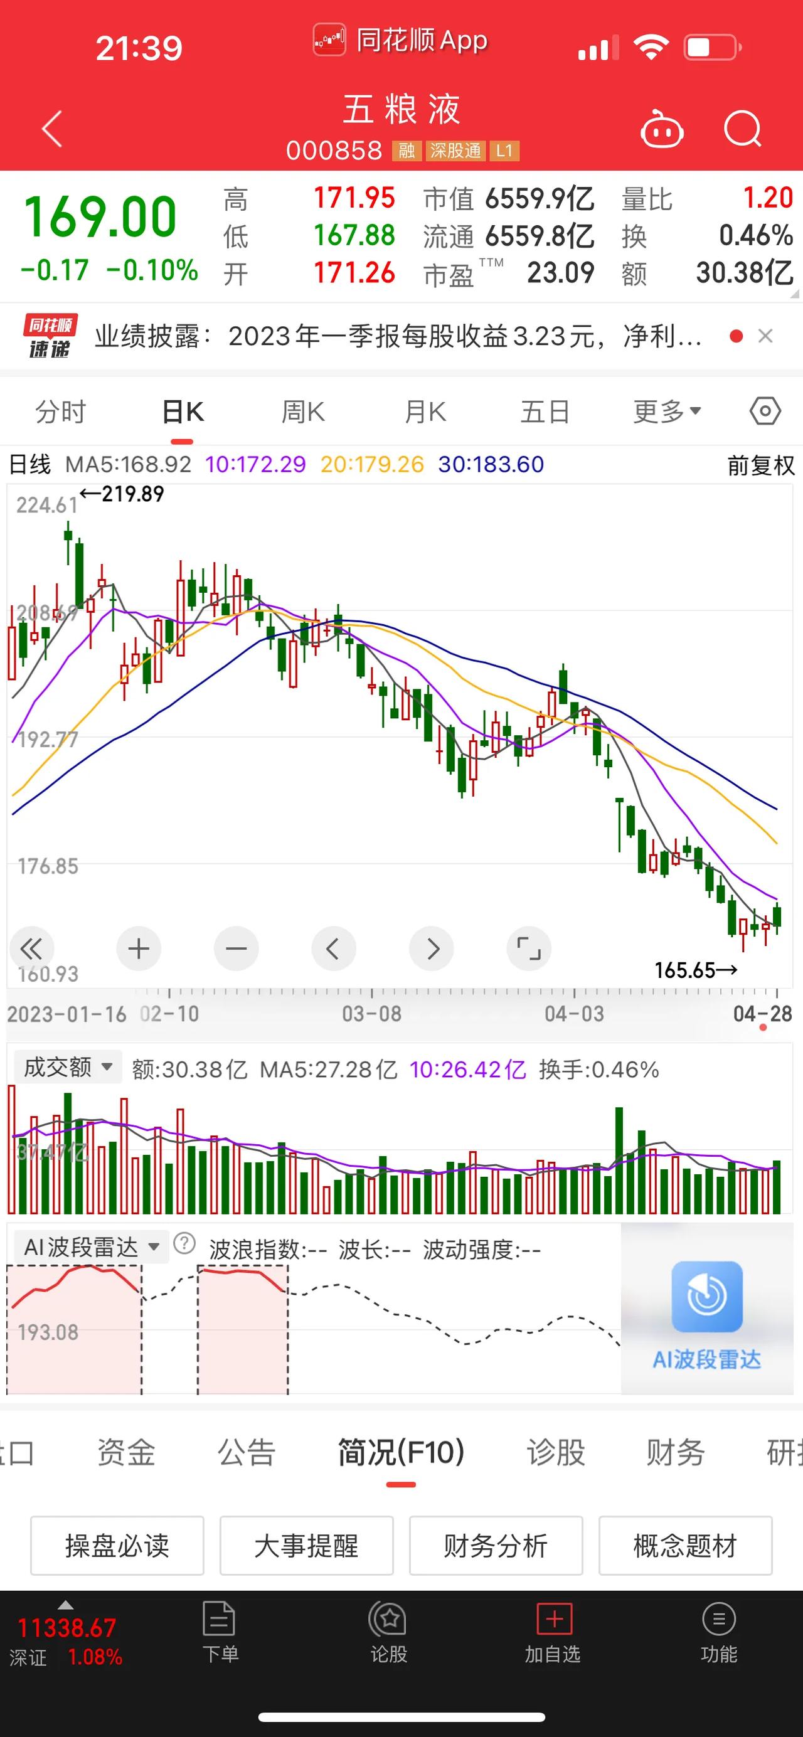
Task: Move chart right with next arrow
Action: click(432, 948)
